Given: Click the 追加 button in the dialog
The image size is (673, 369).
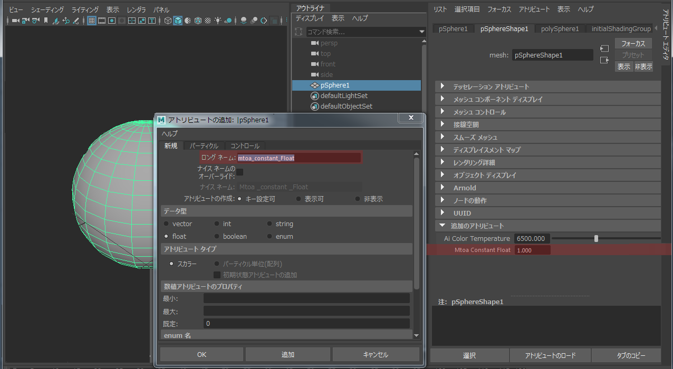Looking at the screenshot, I should pyautogui.click(x=287, y=354).
